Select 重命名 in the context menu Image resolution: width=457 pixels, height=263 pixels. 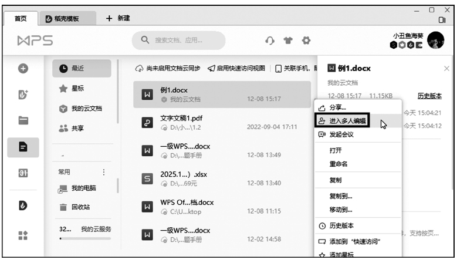tap(338, 164)
